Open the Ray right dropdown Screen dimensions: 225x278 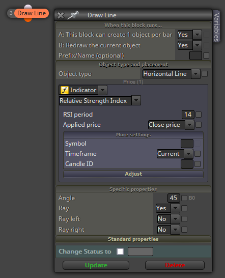pos(168,230)
